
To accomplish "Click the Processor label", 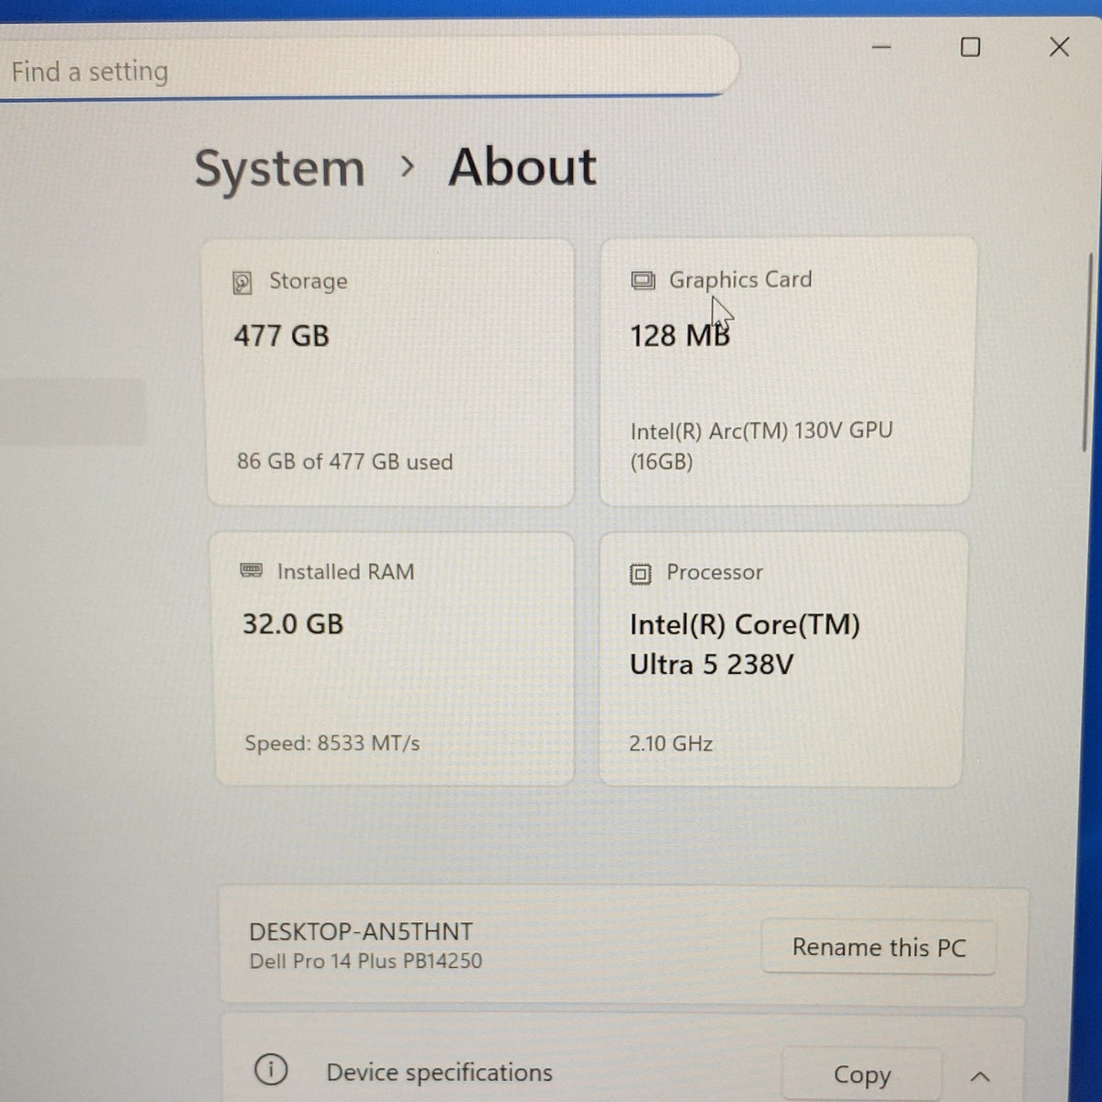I will coord(714,572).
